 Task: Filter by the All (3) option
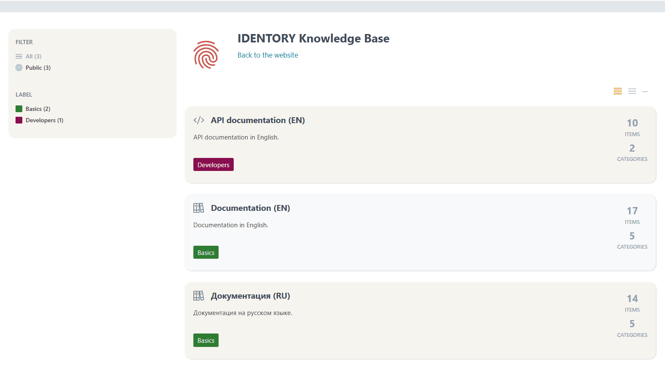coord(34,56)
